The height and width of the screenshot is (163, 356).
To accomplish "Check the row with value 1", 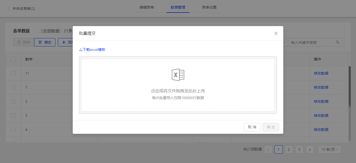I will [13, 87].
